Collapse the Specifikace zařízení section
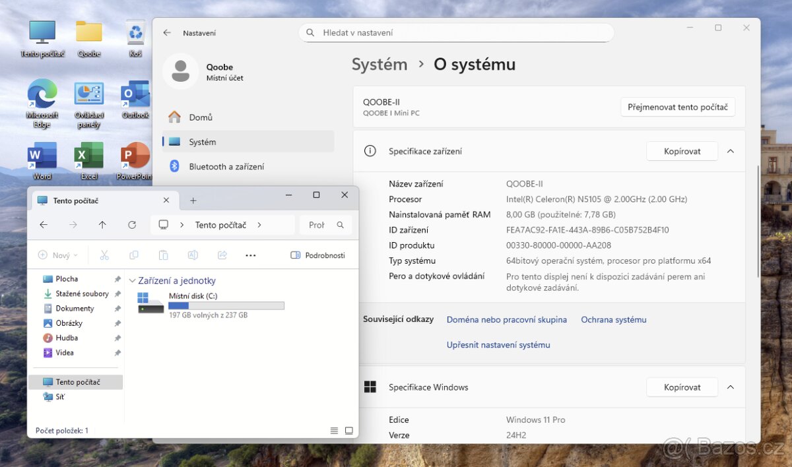Image resolution: width=792 pixels, height=467 pixels. [731, 151]
